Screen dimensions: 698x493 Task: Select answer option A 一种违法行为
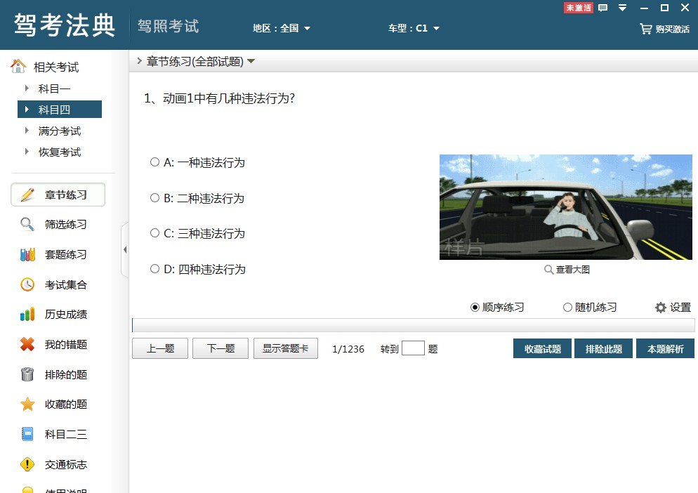tap(155, 162)
